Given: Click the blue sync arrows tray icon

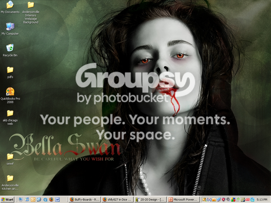Looking at the screenshot, I should pyautogui.click(x=209, y=200).
